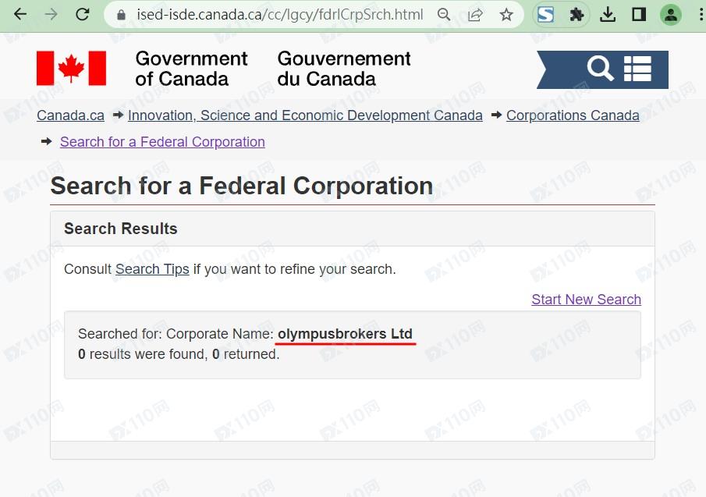706x497 pixels.
Task: Click Start New Search
Action: 586,300
